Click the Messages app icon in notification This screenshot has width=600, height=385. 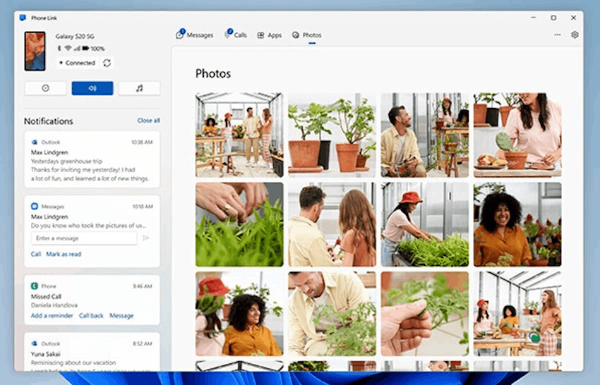click(x=35, y=207)
